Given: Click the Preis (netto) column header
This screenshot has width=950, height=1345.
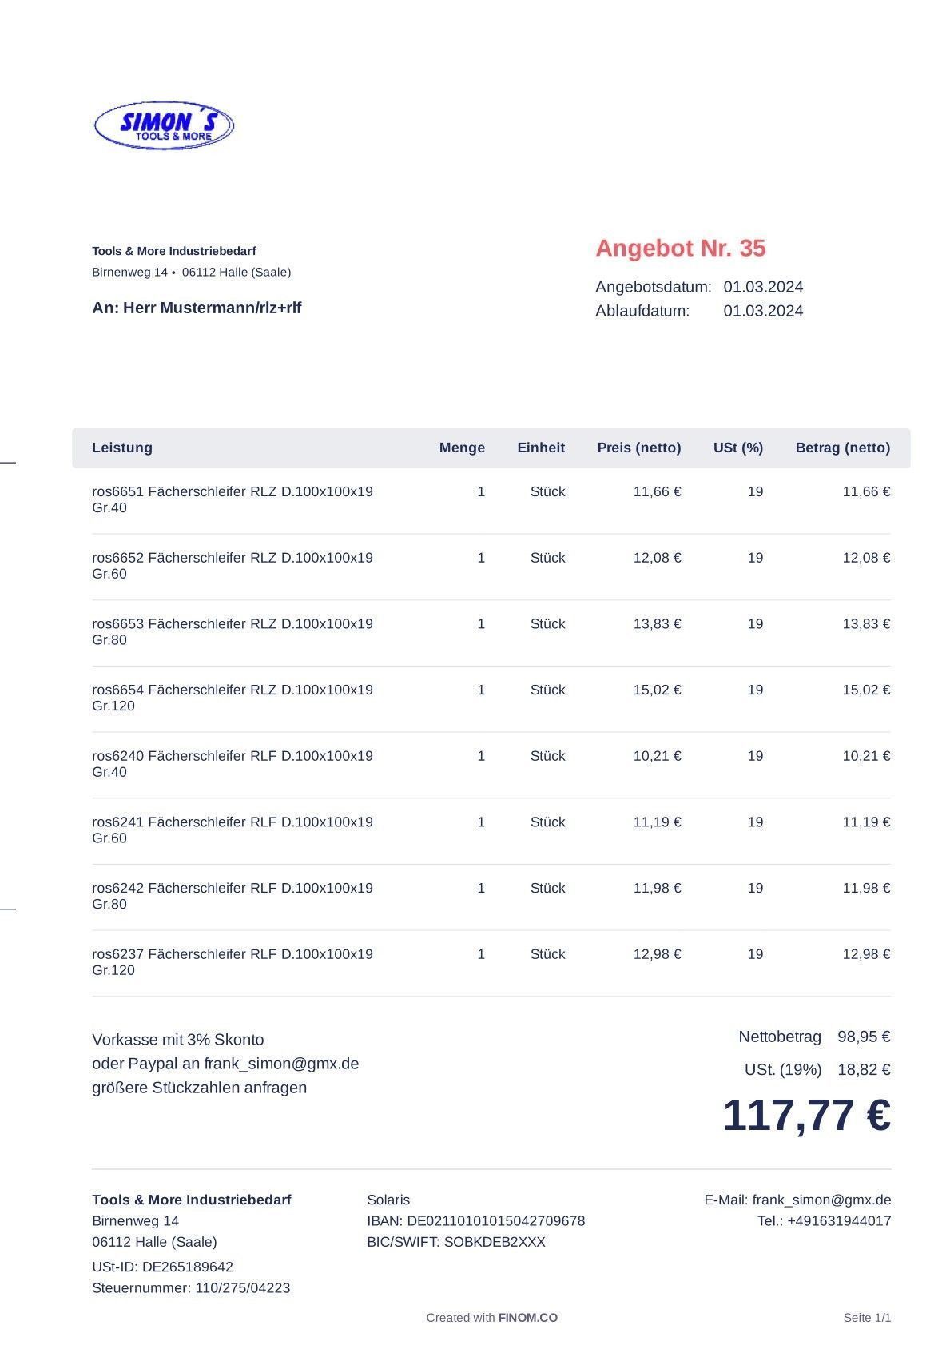Looking at the screenshot, I should (638, 448).
